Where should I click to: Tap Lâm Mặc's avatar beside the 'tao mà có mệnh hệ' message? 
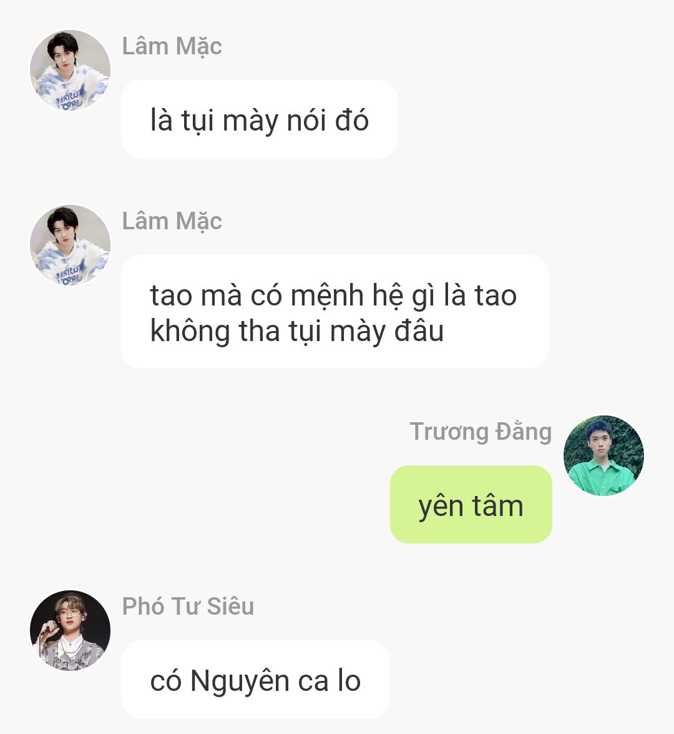[70, 245]
